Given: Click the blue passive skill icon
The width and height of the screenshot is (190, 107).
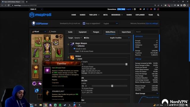Looking at the screenshot, I should coord(37,90).
